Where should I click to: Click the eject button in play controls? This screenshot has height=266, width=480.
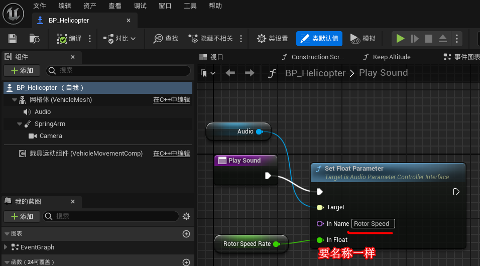pyautogui.click(x=443, y=39)
